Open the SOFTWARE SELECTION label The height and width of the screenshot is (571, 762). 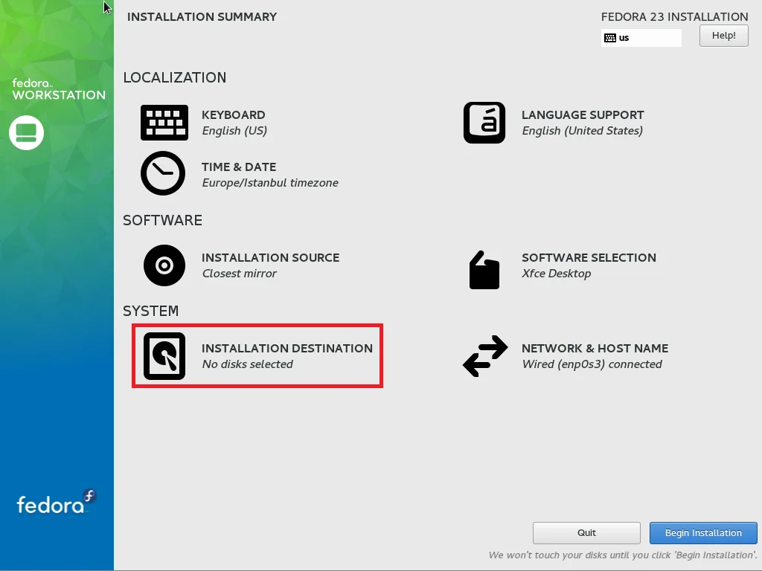(x=589, y=258)
